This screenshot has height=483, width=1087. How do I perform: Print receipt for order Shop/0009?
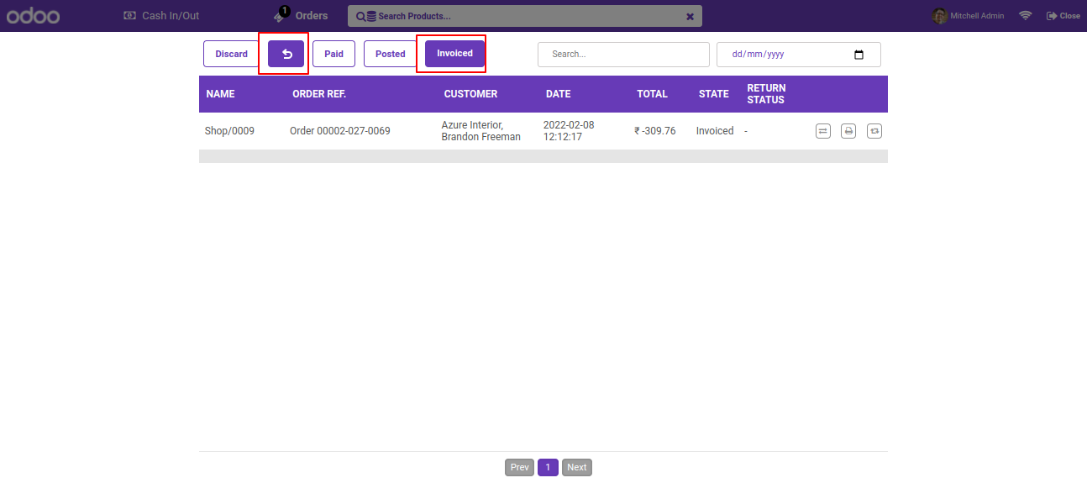848,131
